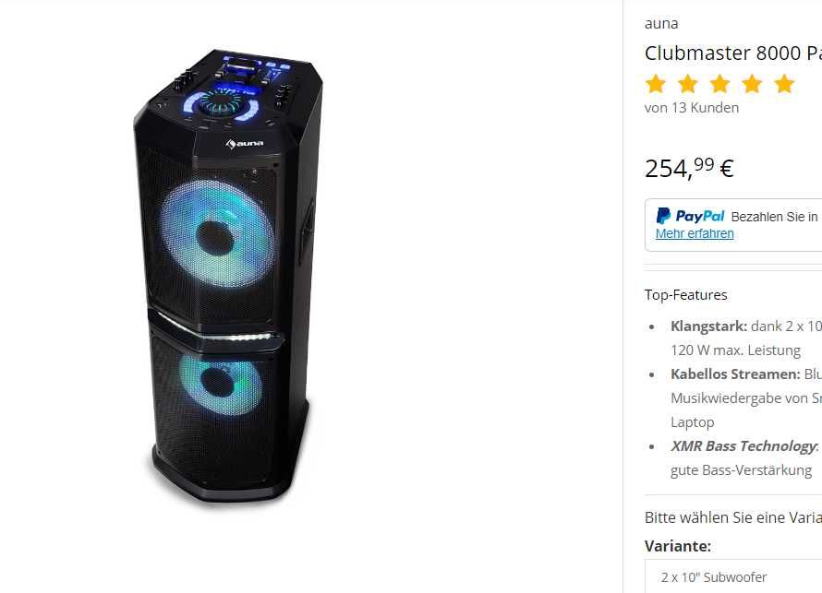Click the first rating star
The height and width of the screenshot is (593, 822).
656,84
